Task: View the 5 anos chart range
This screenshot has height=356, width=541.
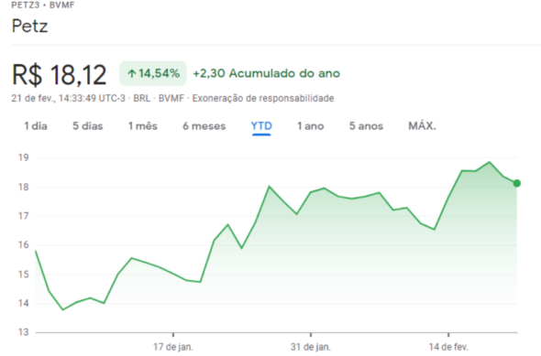Action: coord(366,126)
